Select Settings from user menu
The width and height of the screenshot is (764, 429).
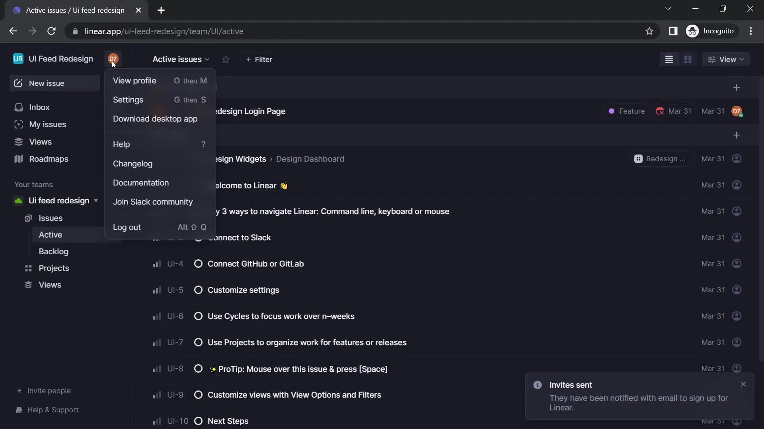click(x=128, y=100)
